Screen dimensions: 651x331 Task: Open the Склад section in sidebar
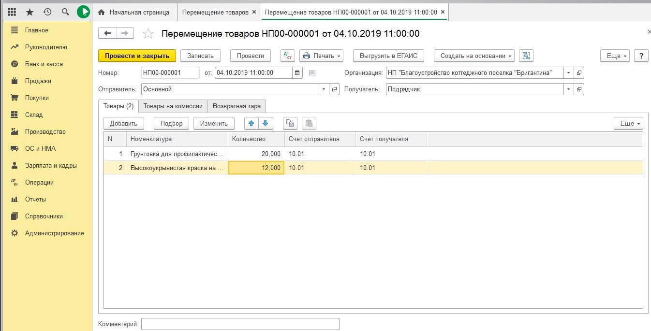coord(34,115)
